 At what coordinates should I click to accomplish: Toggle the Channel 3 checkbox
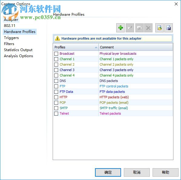(x=56, y=70)
